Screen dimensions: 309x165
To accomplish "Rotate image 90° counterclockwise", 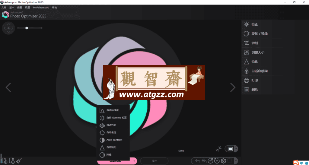I will pyautogui.click(x=210, y=161).
